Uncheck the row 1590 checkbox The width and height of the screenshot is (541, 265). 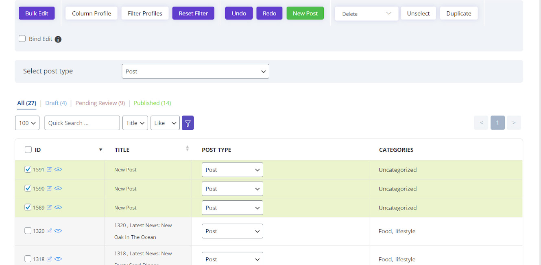click(x=28, y=188)
